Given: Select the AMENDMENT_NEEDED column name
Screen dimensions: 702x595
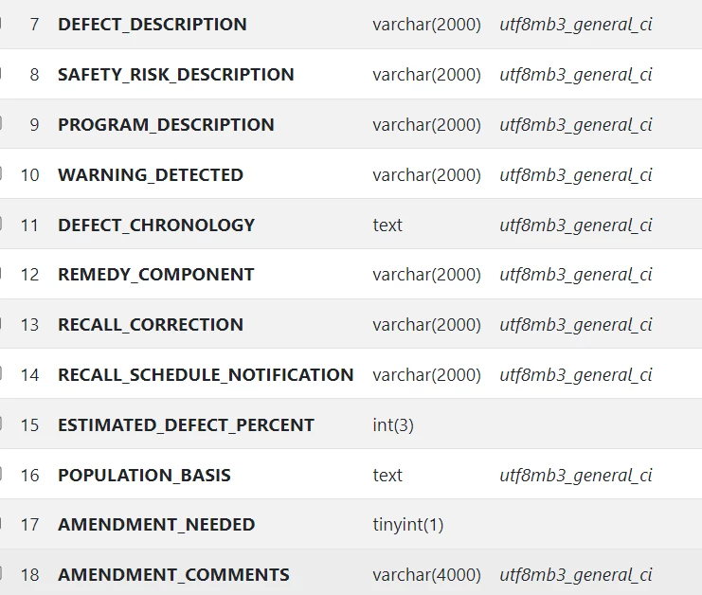Looking at the screenshot, I should click(x=156, y=524).
